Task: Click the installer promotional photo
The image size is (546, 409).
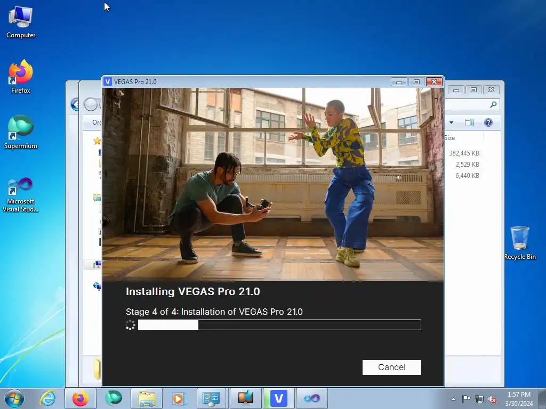Action: (x=273, y=184)
